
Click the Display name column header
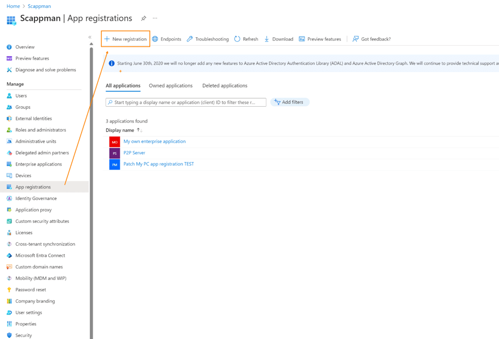(119, 130)
